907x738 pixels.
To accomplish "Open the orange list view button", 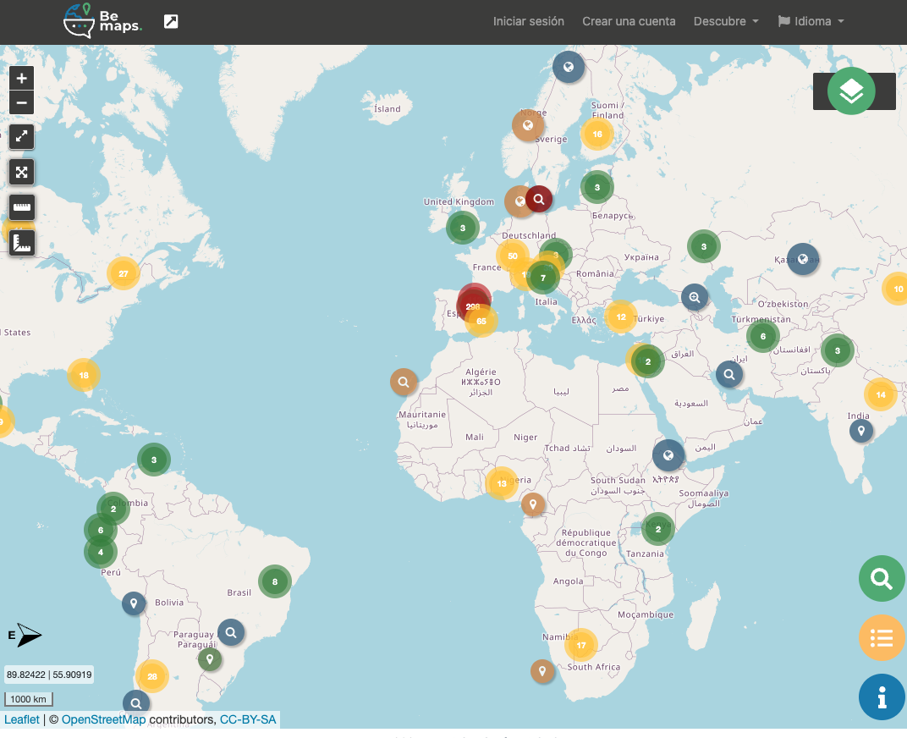I will [x=882, y=637].
